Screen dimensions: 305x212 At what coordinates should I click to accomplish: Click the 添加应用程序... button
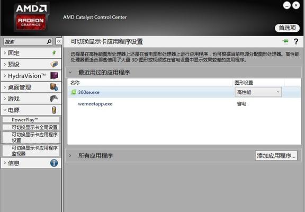[276, 155]
